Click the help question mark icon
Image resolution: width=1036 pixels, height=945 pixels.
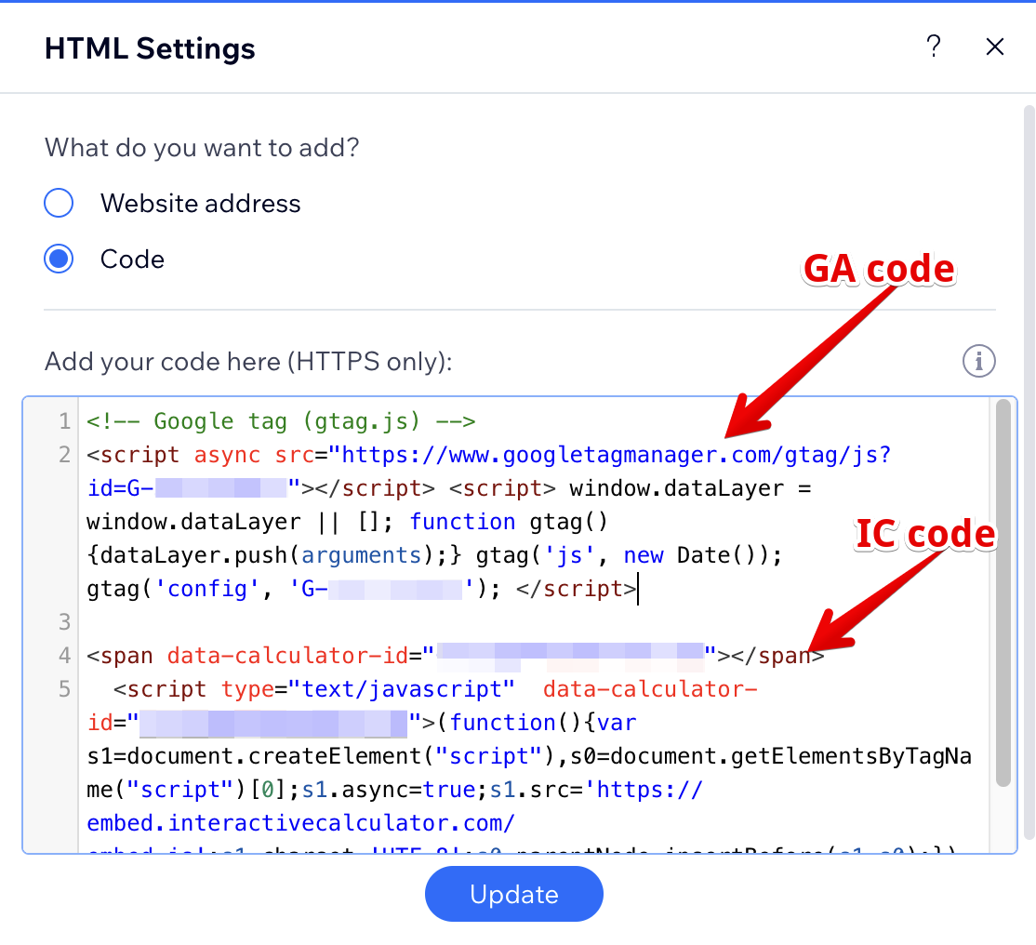click(934, 47)
